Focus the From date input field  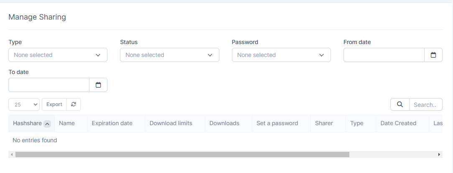point(384,55)
